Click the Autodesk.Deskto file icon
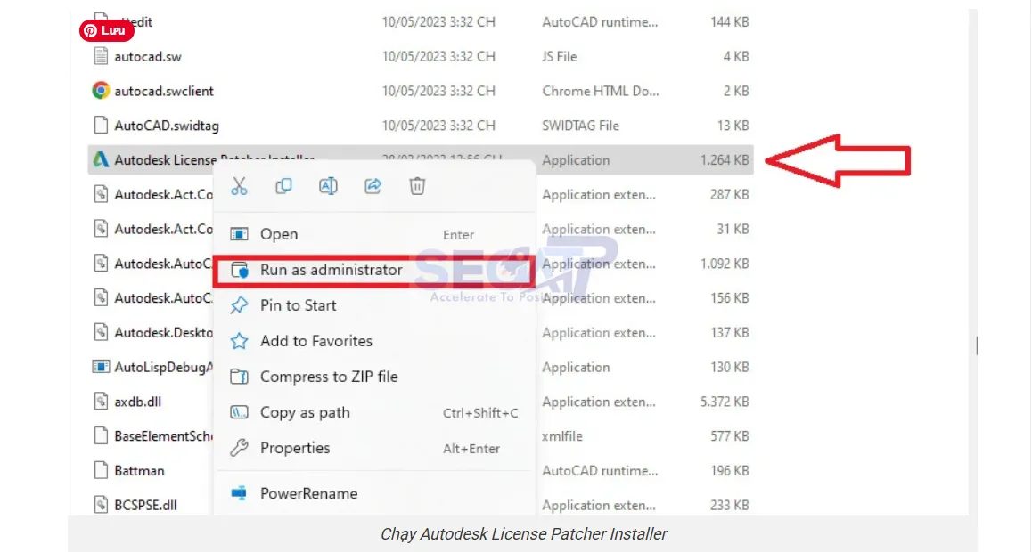 point(101,332)
